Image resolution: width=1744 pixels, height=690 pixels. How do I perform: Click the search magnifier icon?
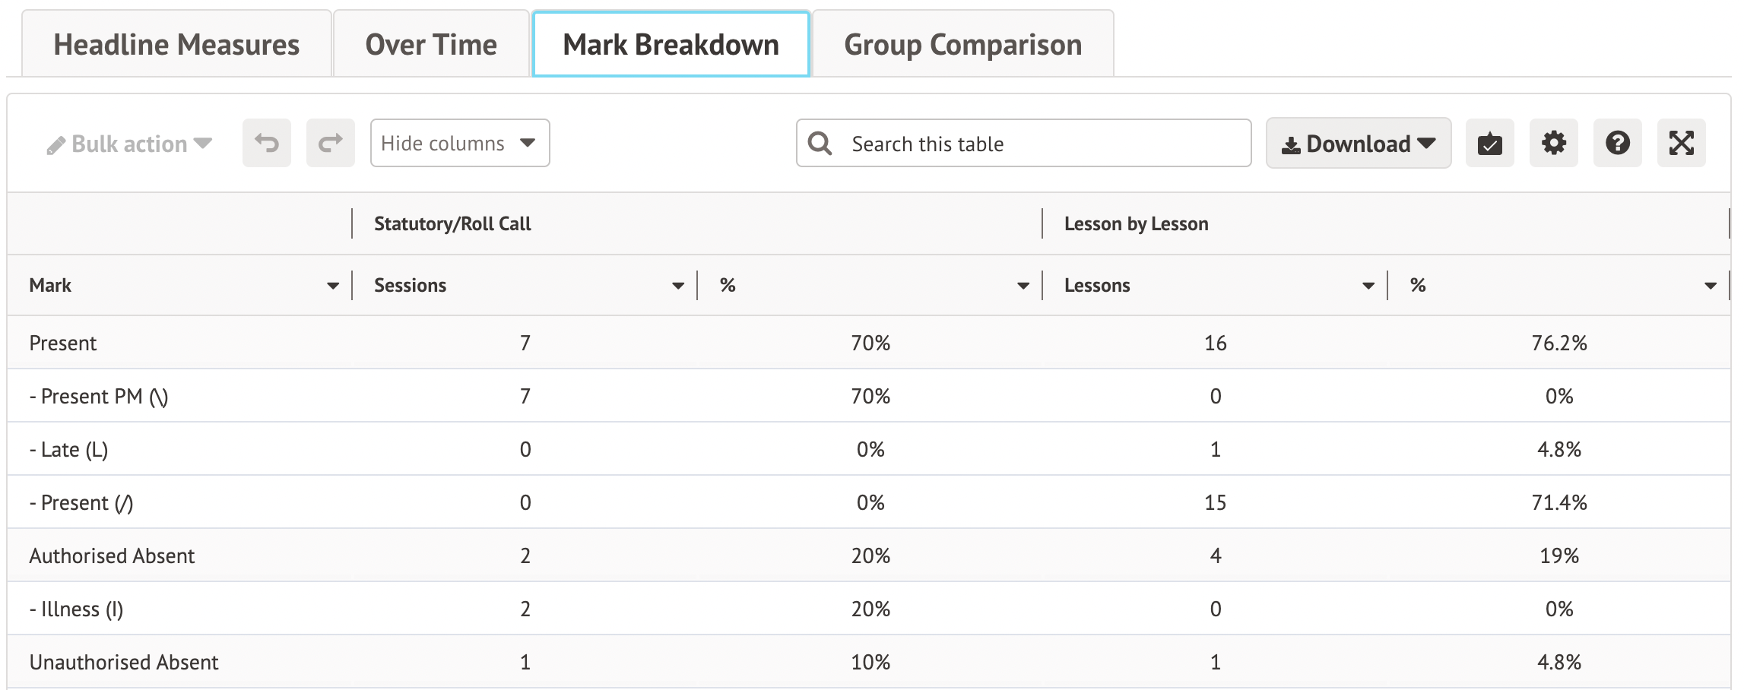pyautogui.click(x=820, y=143)
